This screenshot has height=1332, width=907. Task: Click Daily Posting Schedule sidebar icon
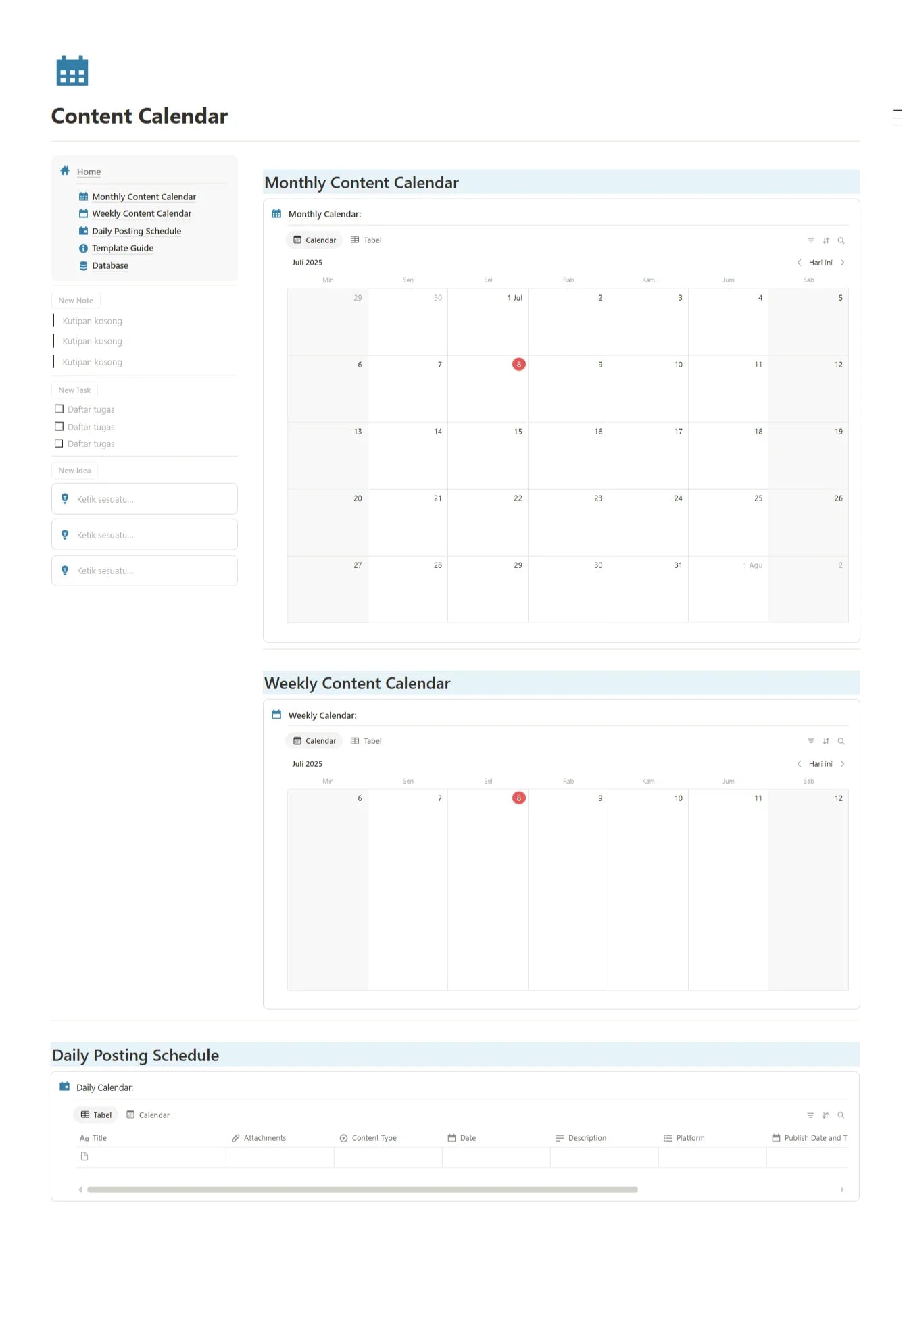point(83,231)
